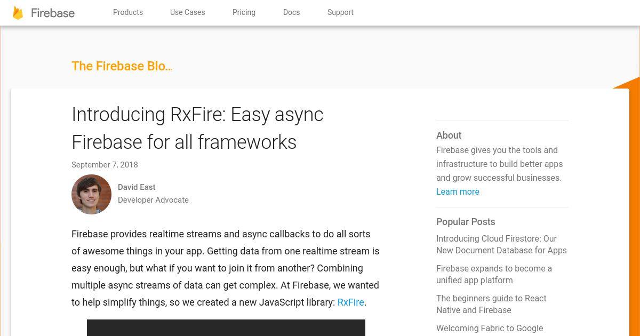640x336 pixels.
Task: Click David East's author photo
Action: [91, 194]
